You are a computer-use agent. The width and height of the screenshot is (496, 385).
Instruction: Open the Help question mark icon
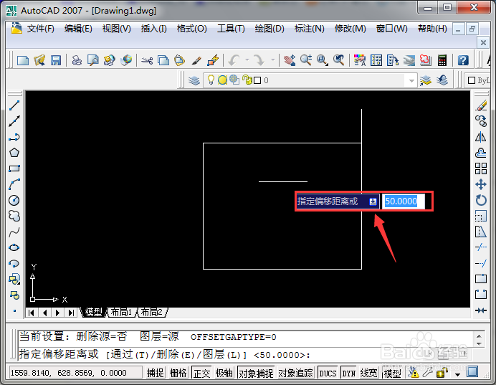click(463, 60)
